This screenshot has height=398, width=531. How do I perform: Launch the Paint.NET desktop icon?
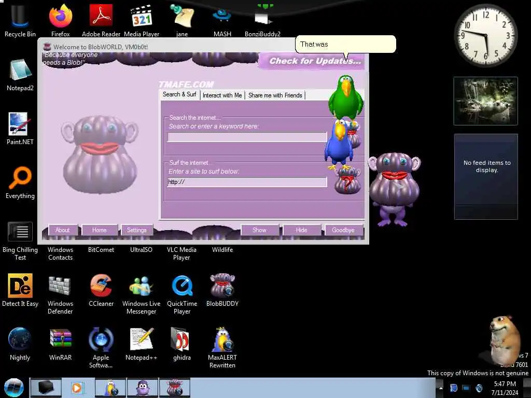point(20,129)
